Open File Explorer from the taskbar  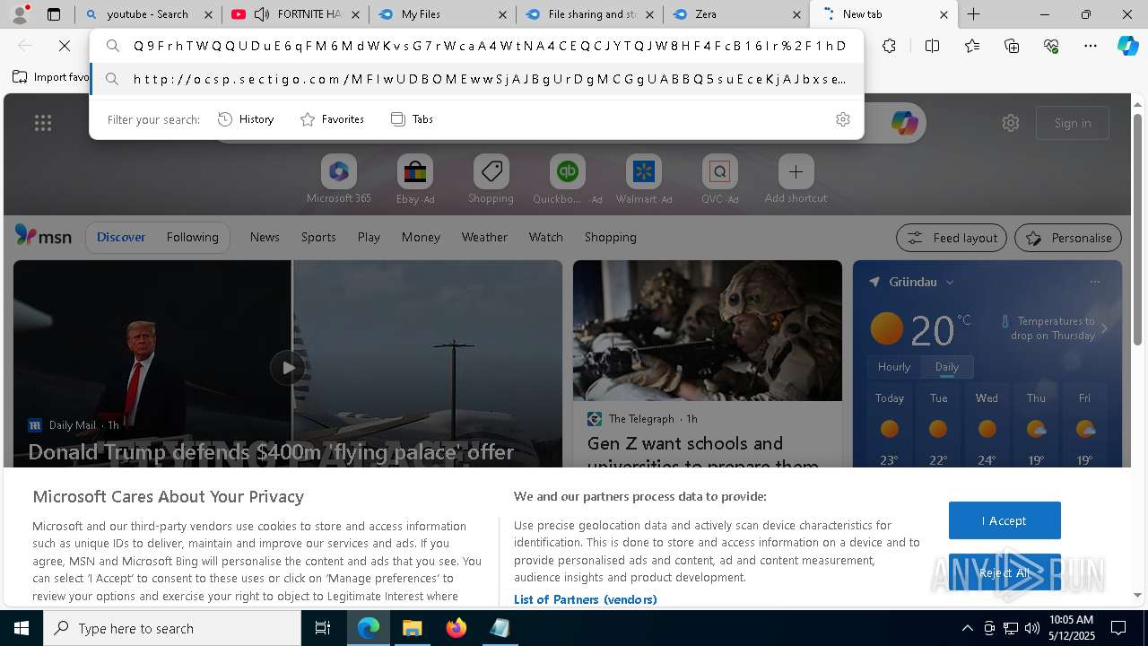click(413, 628)
